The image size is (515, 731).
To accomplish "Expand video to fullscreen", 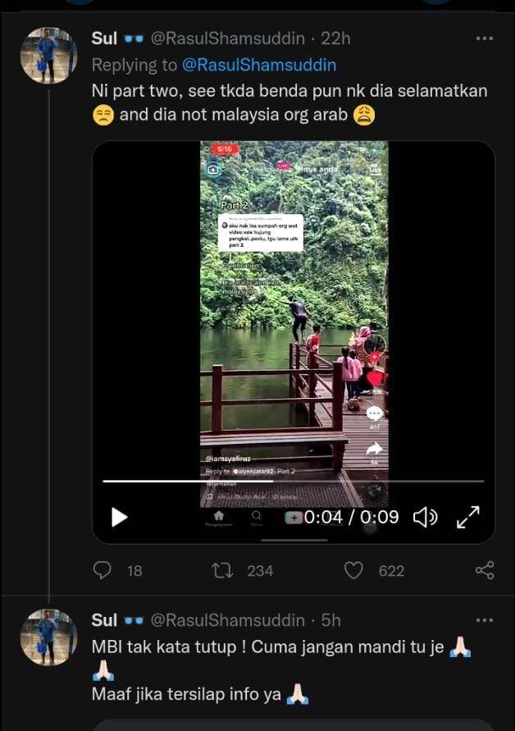I will pyautogui.click(x=467, y=517).
